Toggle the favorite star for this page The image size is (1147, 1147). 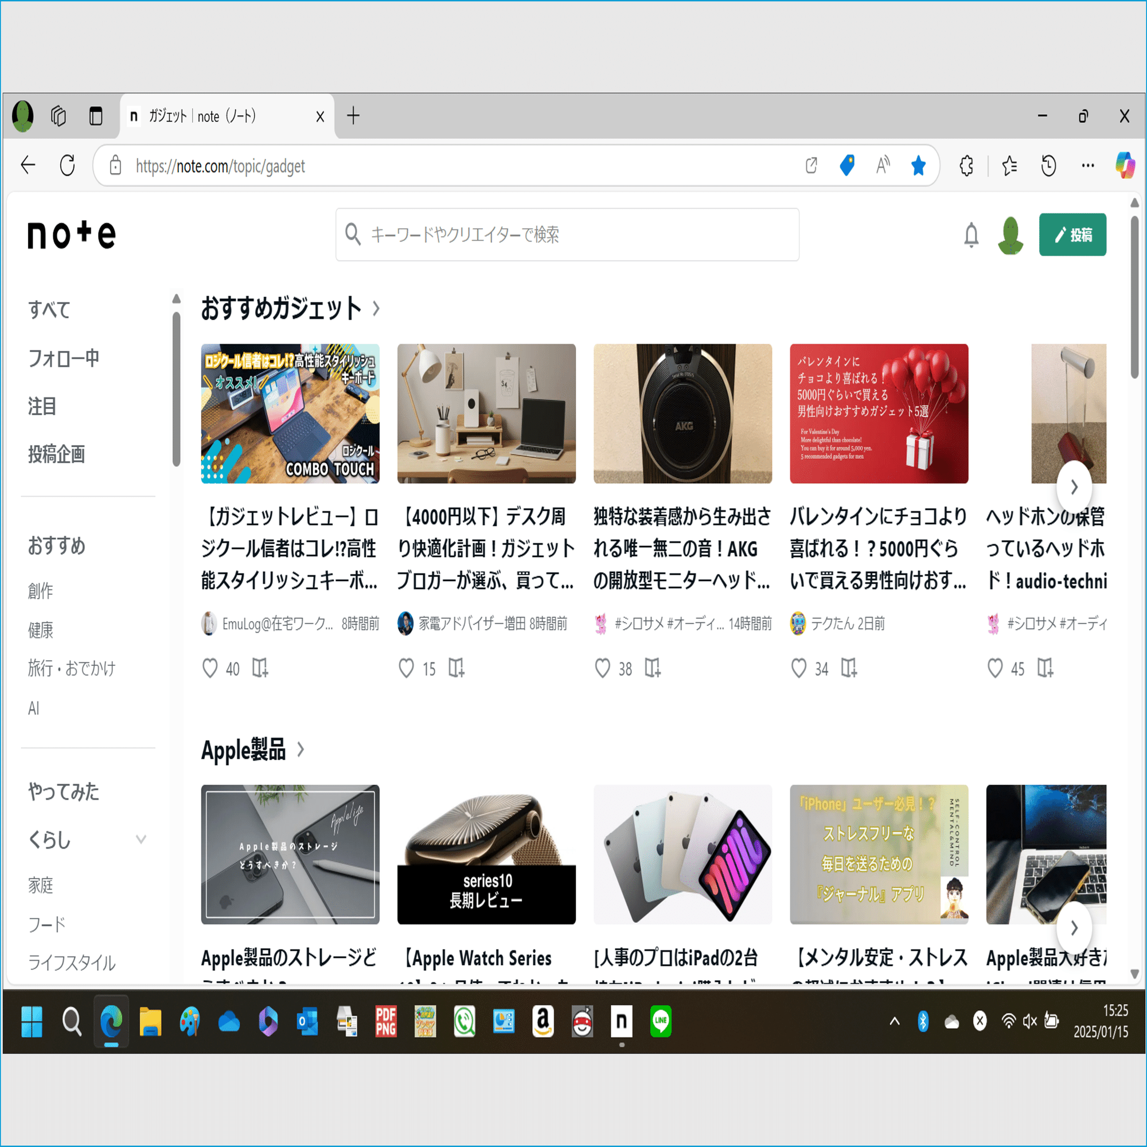coord(918,166)
